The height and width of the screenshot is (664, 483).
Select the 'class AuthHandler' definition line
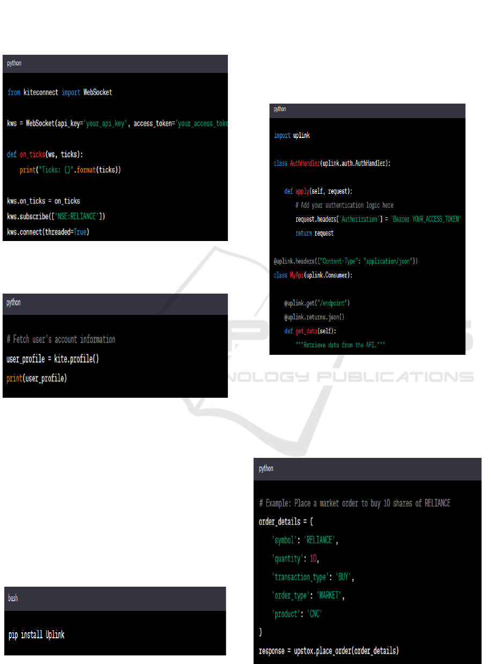332,163
